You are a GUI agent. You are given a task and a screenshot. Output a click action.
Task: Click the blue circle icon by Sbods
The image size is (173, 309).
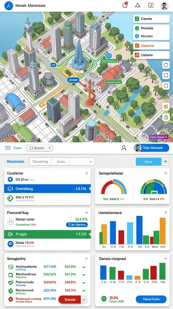[10, 244]
